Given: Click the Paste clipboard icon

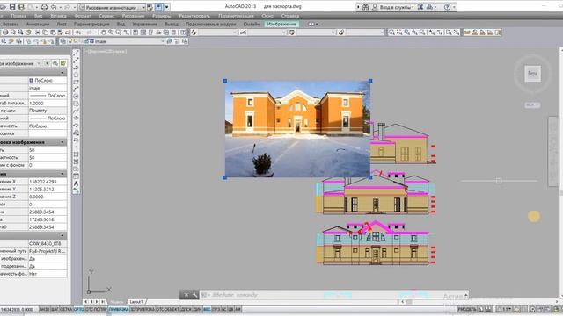Looking at the screenshot, I should pyautogui.click(x=53, y=32).
